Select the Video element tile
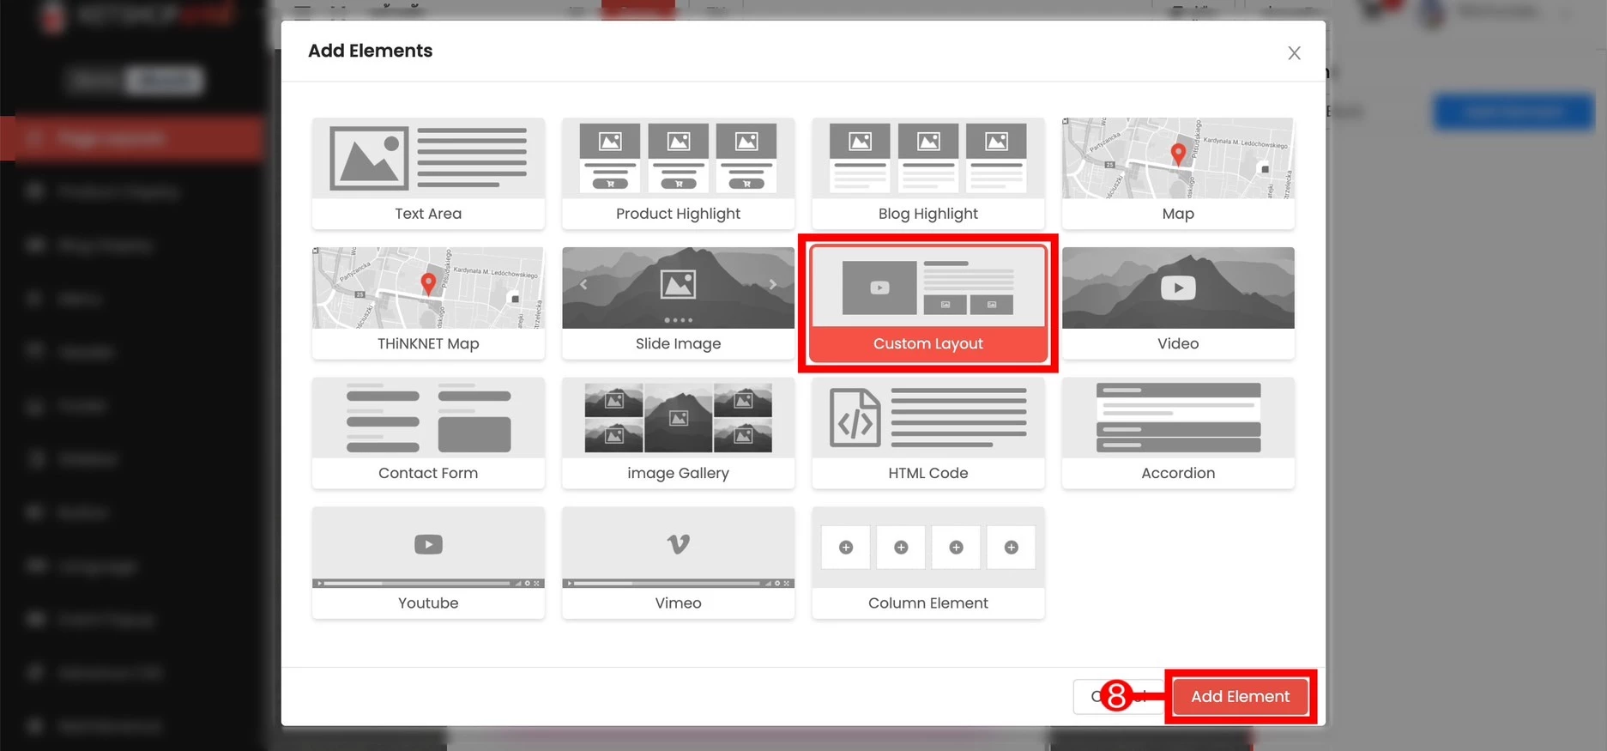 coord(1177,303)
